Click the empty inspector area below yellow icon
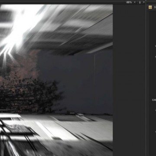This screenshot has height=156, width=156. 152,26
